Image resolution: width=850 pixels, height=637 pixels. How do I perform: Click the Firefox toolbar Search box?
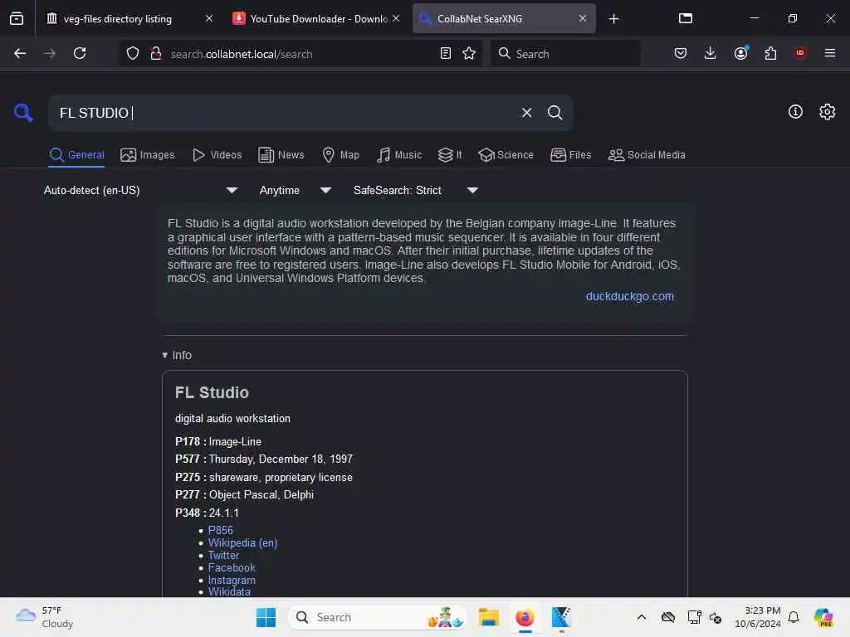click(565, 53)
